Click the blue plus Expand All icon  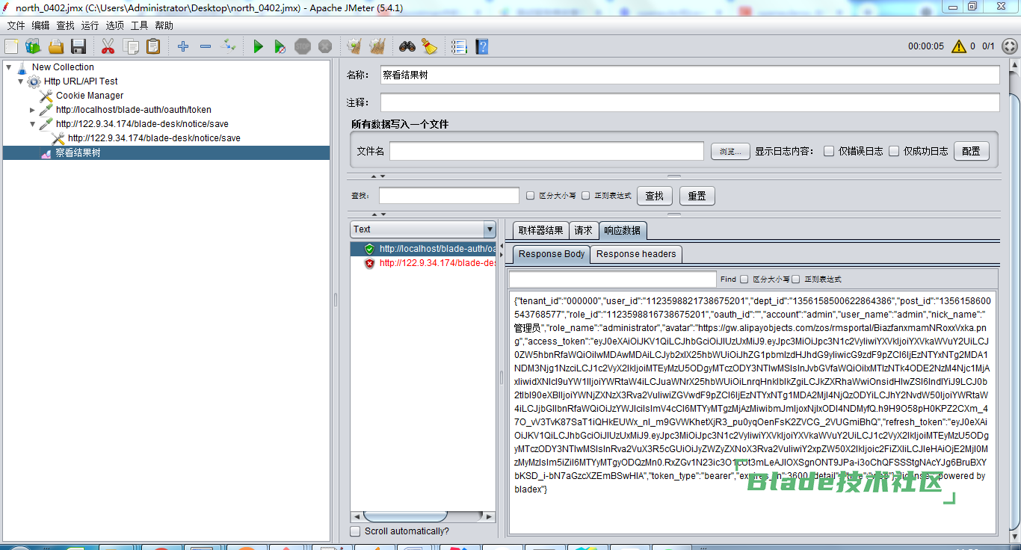pos(183,46)
